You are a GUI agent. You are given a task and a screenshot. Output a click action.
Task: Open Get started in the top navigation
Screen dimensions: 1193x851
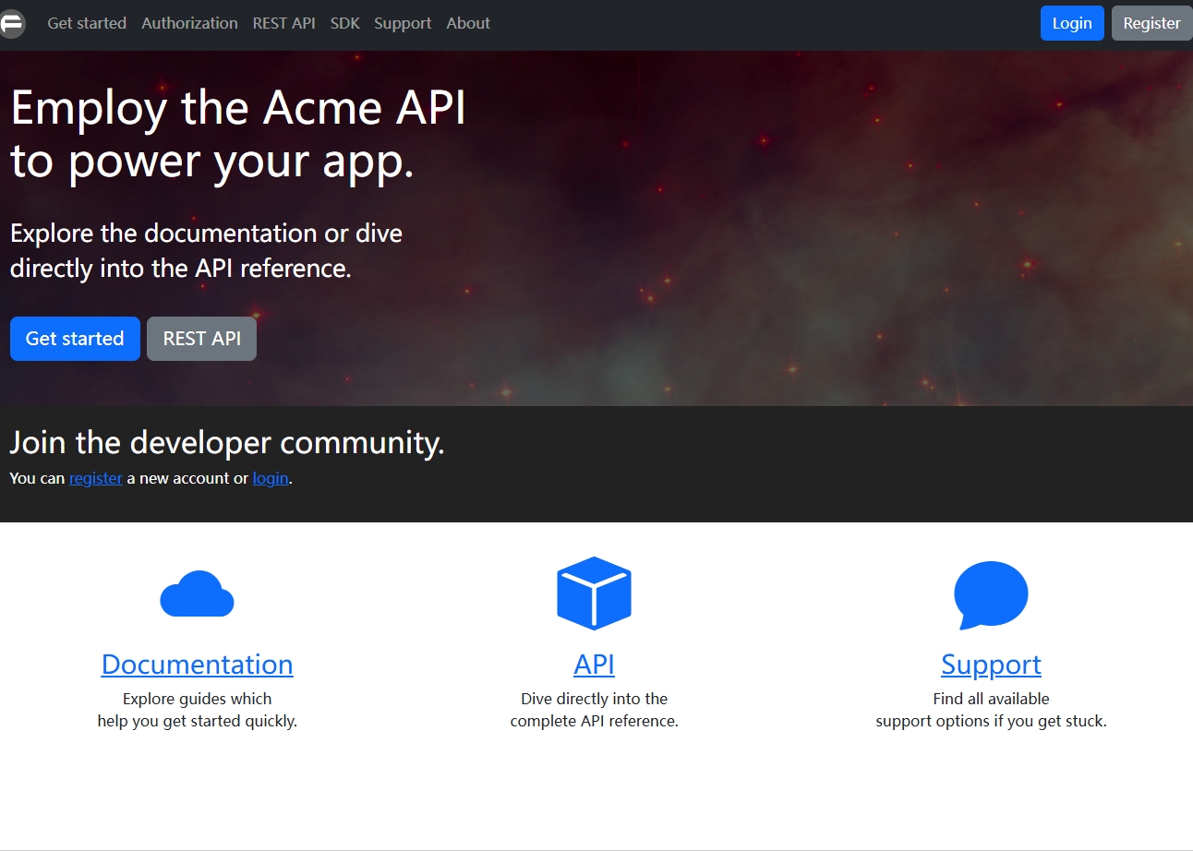(x=87, y=24)
